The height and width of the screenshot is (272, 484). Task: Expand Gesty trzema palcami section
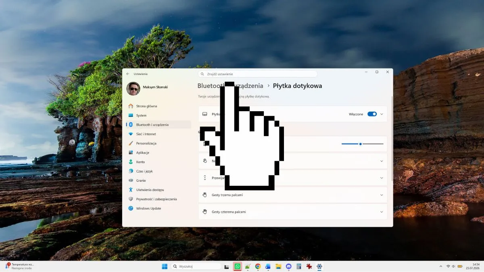point(293,195)
